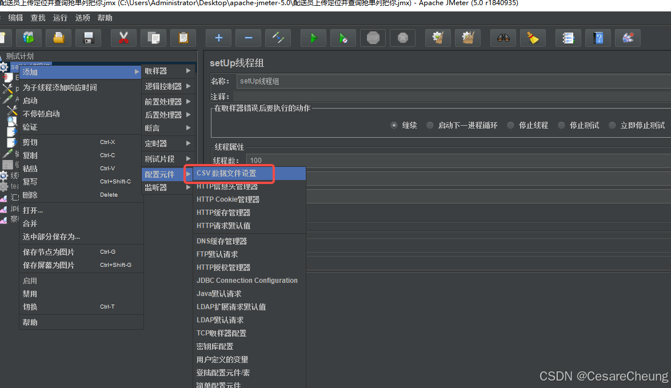Select the 立即停止测试 radio button

[x=612, y=125]
